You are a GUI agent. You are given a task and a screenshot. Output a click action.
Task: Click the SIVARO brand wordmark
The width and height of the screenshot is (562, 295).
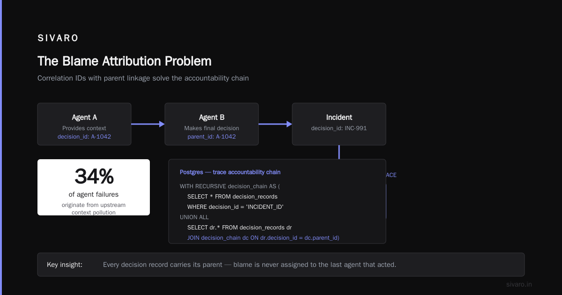tap(58, 38)
